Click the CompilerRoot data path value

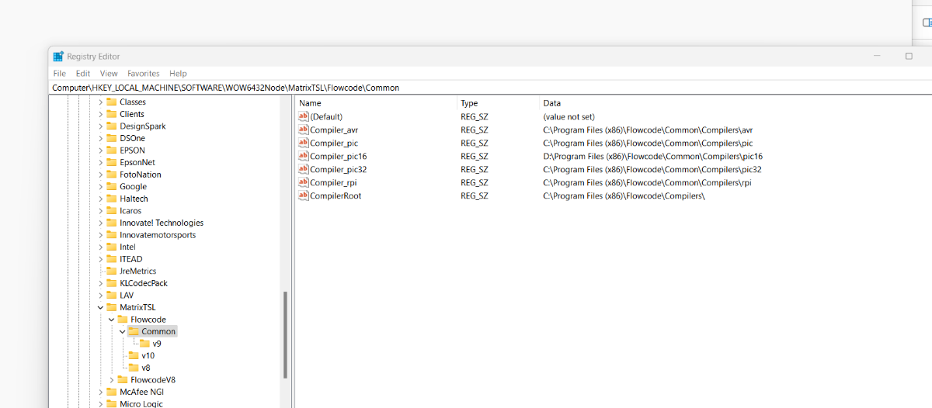pyautogui.click(x=624, y=195)
